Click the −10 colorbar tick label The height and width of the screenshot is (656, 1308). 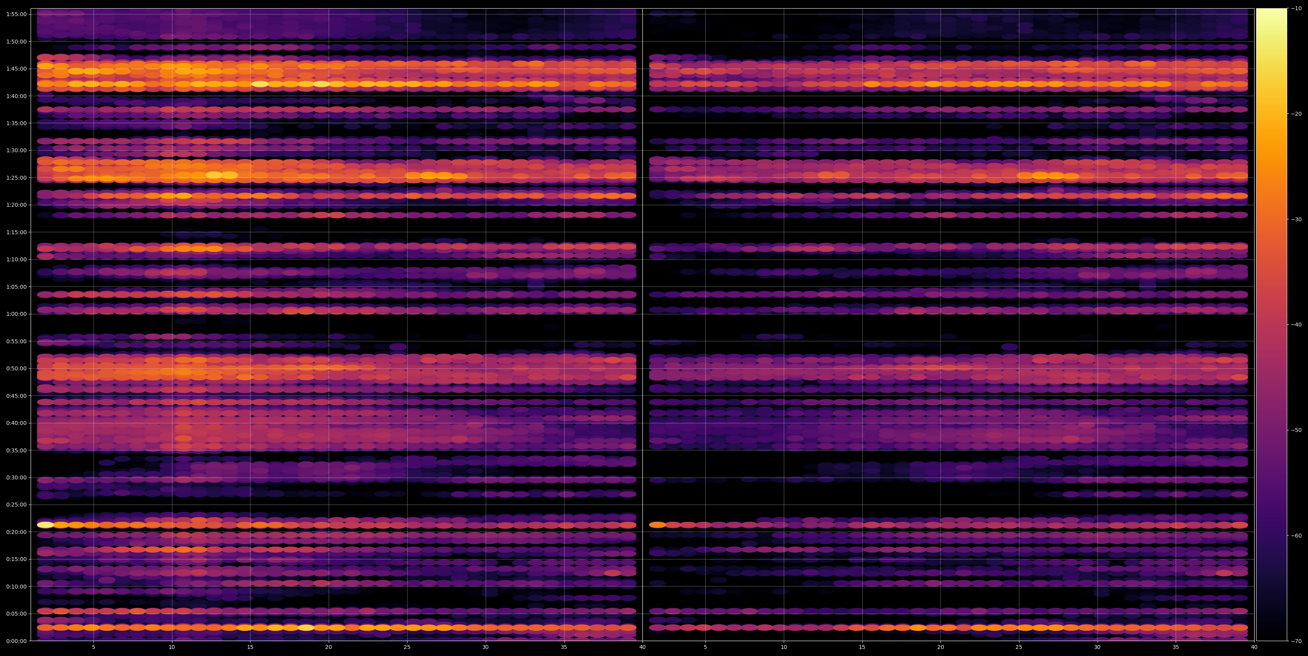point(1296,8)
